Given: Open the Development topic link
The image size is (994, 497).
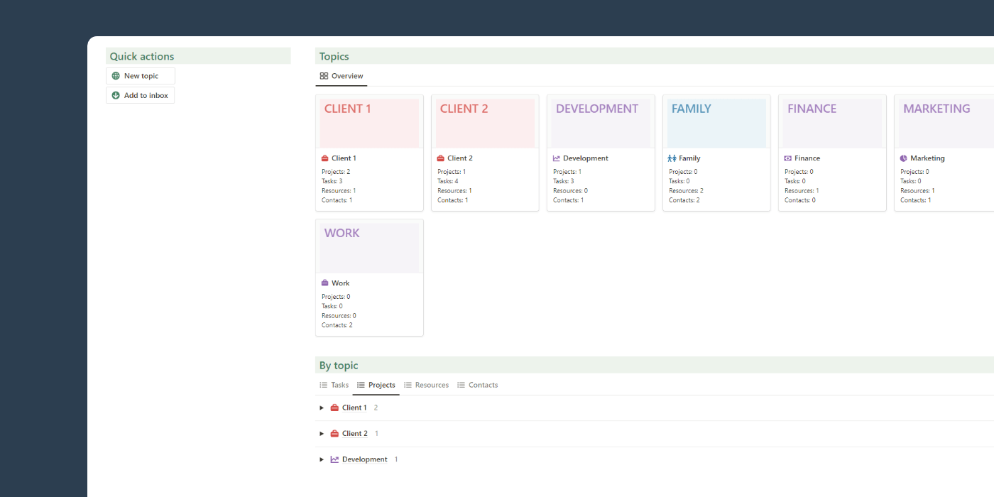Looking at the screenshot, I should click(586, 158).
